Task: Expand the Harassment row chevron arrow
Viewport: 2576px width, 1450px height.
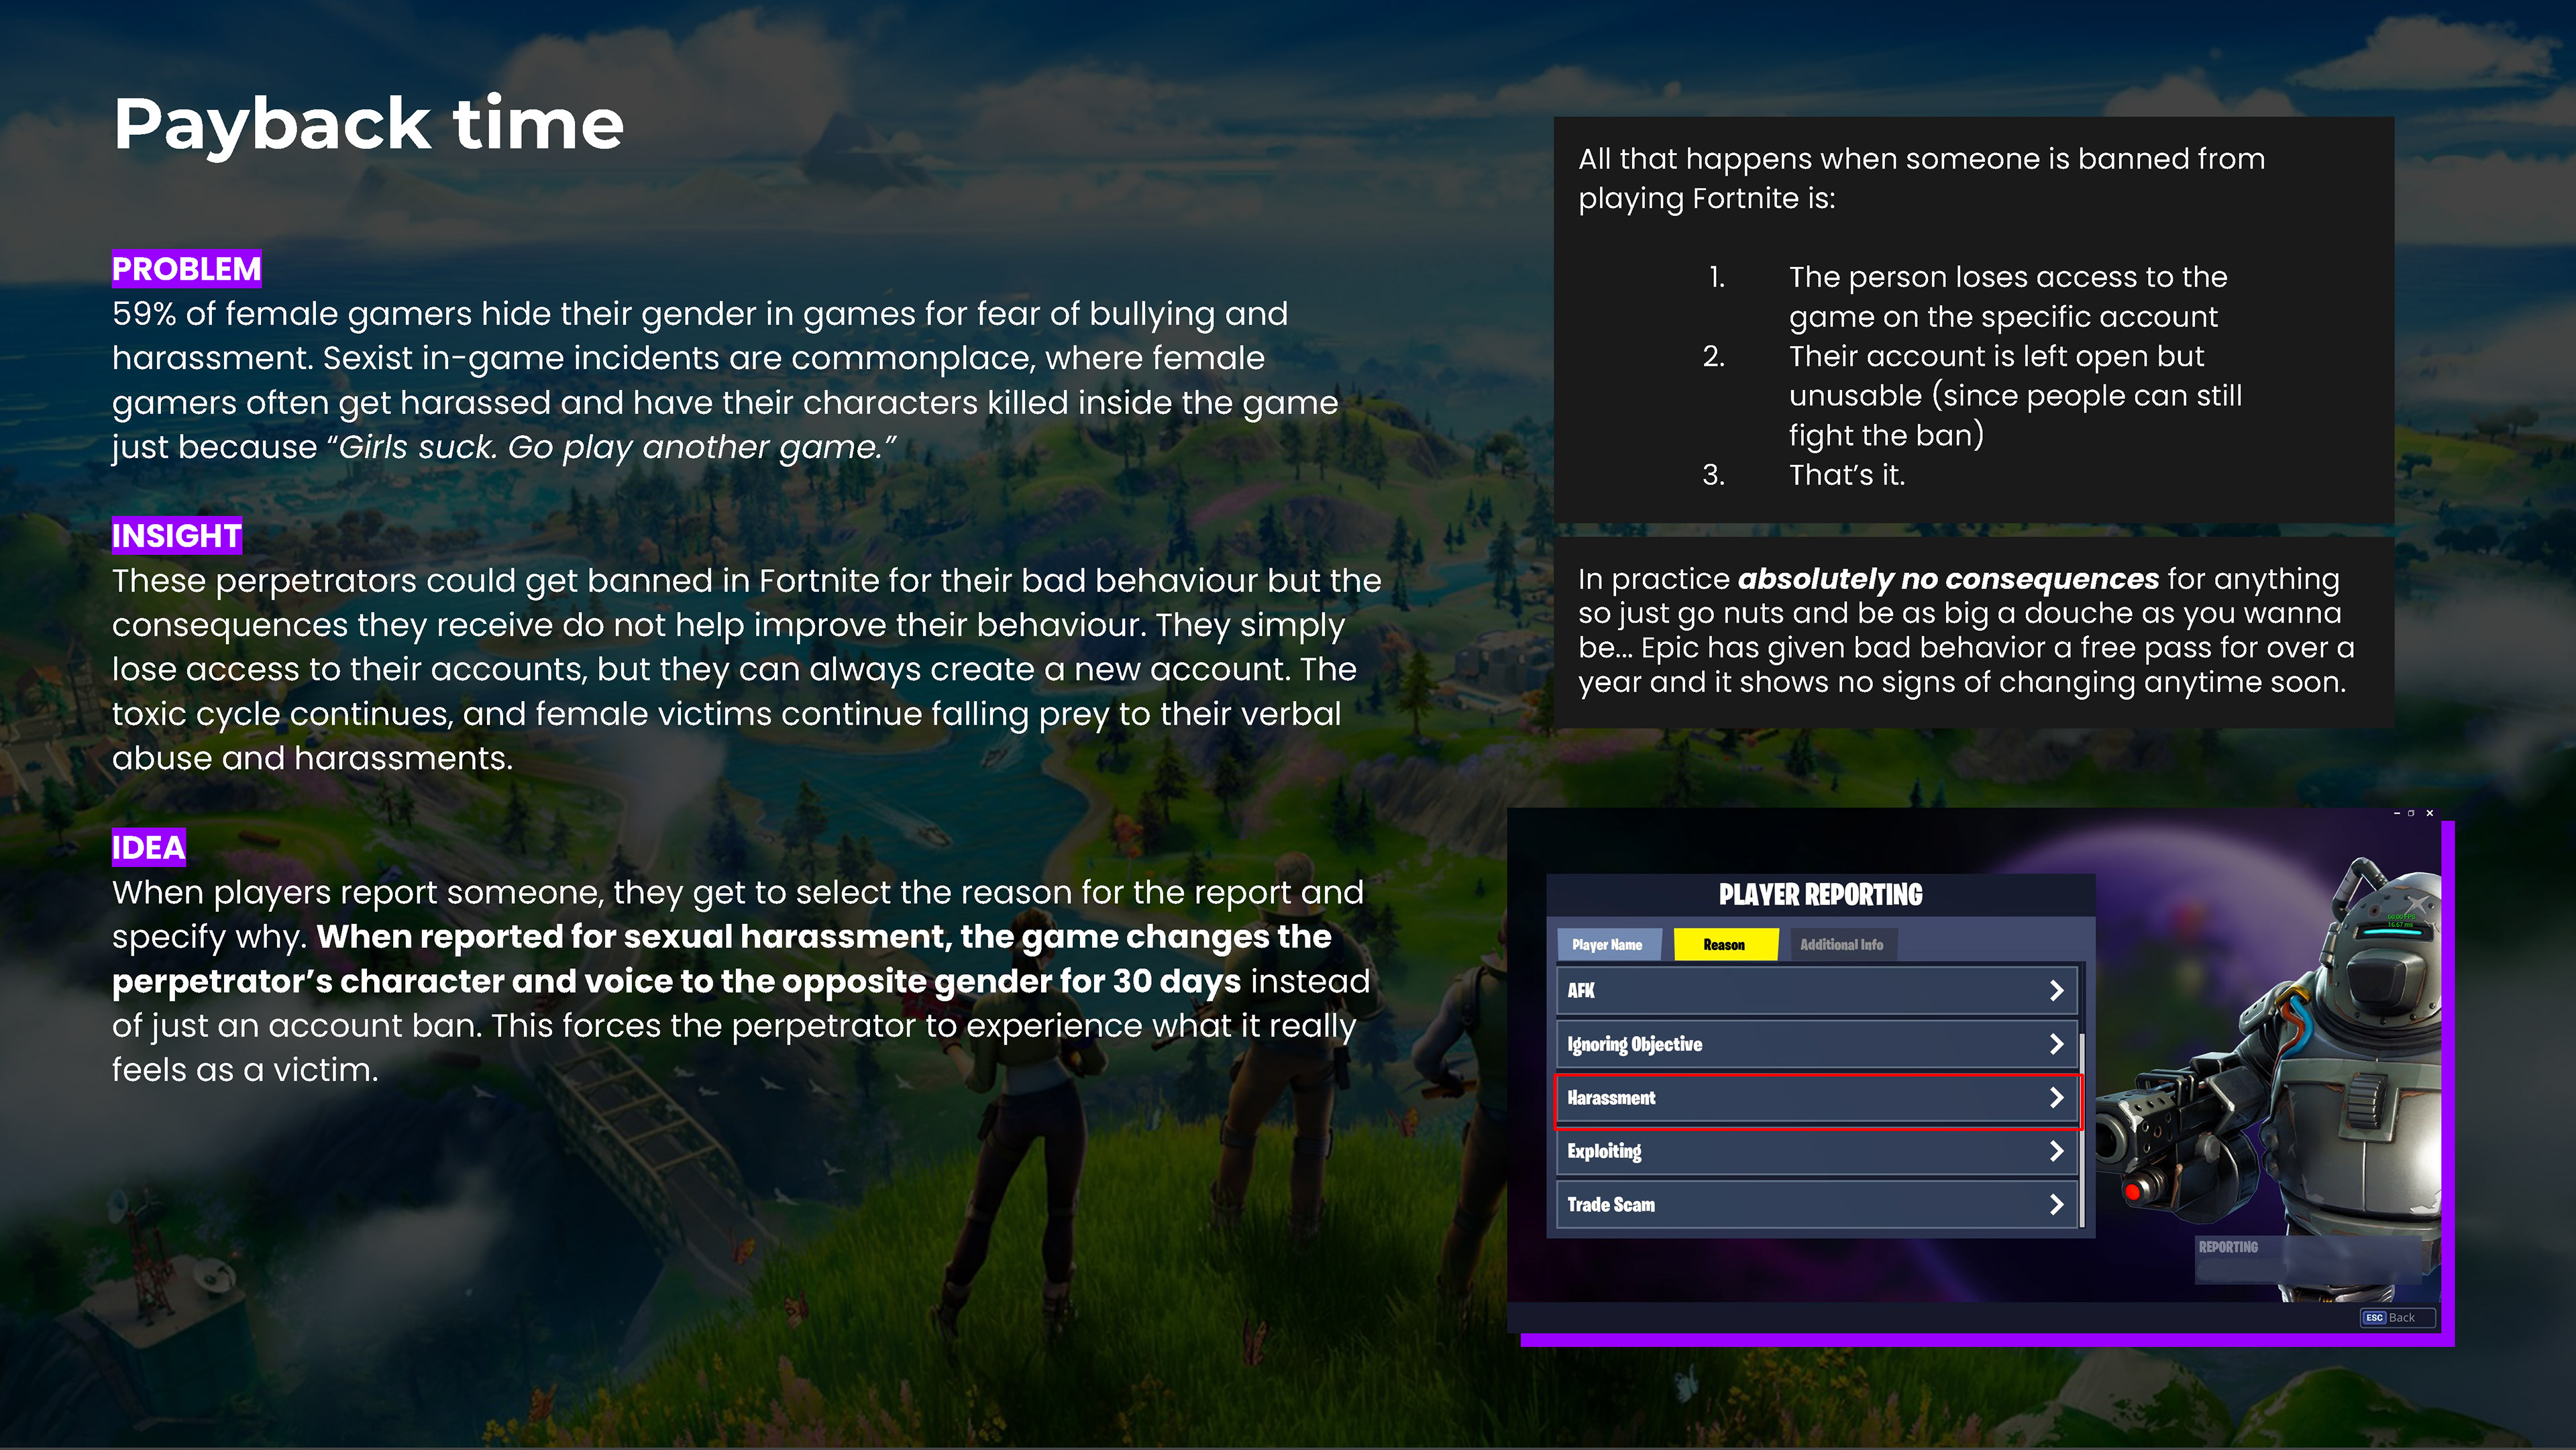Action: (2056, 1098)
